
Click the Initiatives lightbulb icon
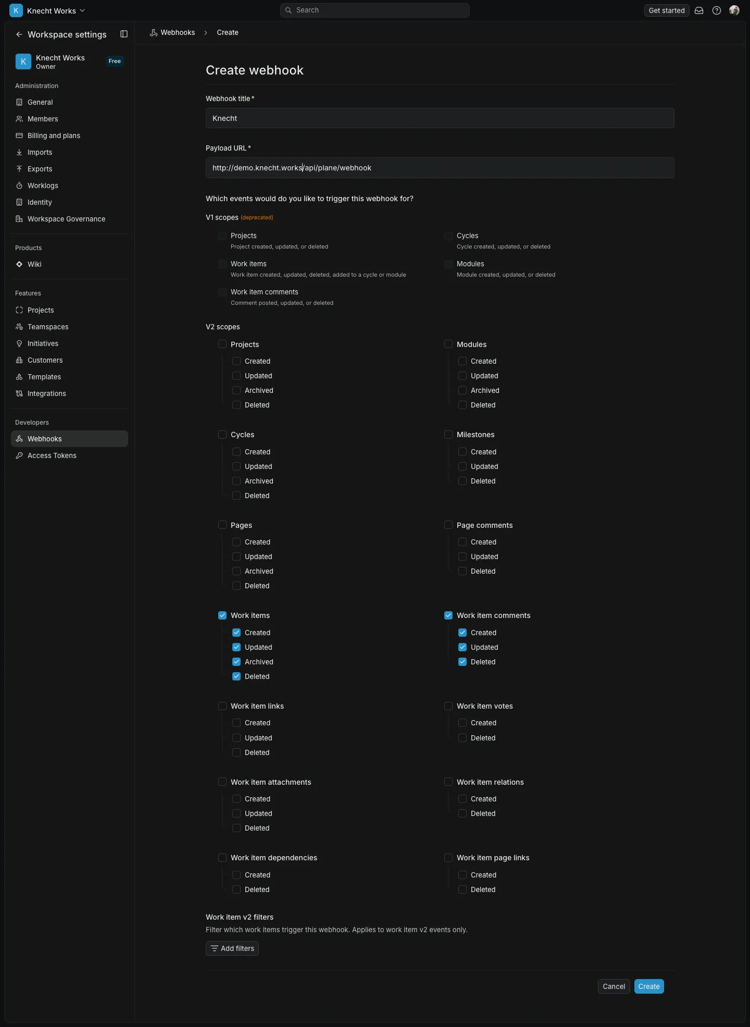[x=19, y=343]
